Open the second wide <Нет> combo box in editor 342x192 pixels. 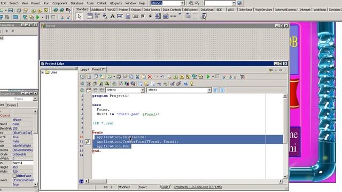point(209,90)
